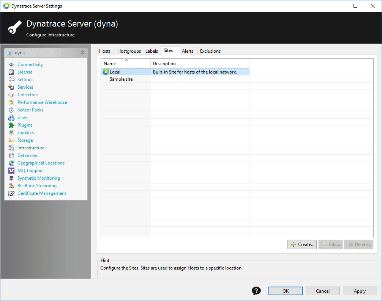
Task: Open Sensor Packs configuration
Action: pyautogui.click(x=30, y=110)
